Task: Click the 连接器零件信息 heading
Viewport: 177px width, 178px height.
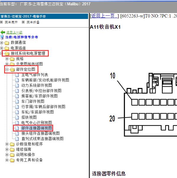Action: point(109,174)
